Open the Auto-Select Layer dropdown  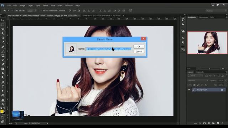pyautogui.click(x=32, y=11)
